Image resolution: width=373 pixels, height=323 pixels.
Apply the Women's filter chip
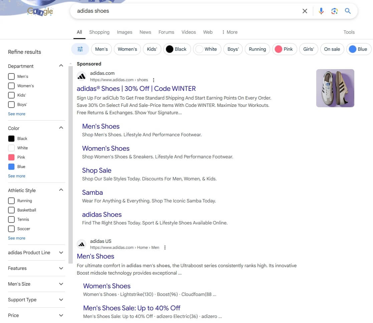(127, 49)
